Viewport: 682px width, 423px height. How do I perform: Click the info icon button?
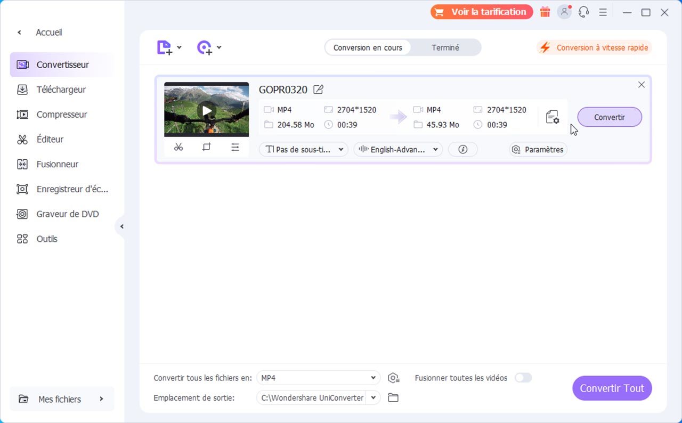462,150
